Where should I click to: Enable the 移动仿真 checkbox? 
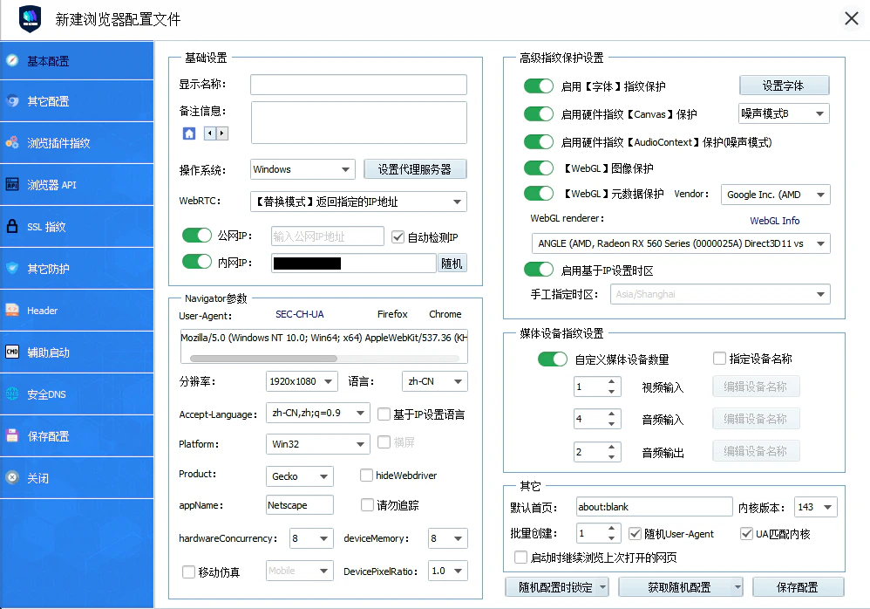coord(188,571)
